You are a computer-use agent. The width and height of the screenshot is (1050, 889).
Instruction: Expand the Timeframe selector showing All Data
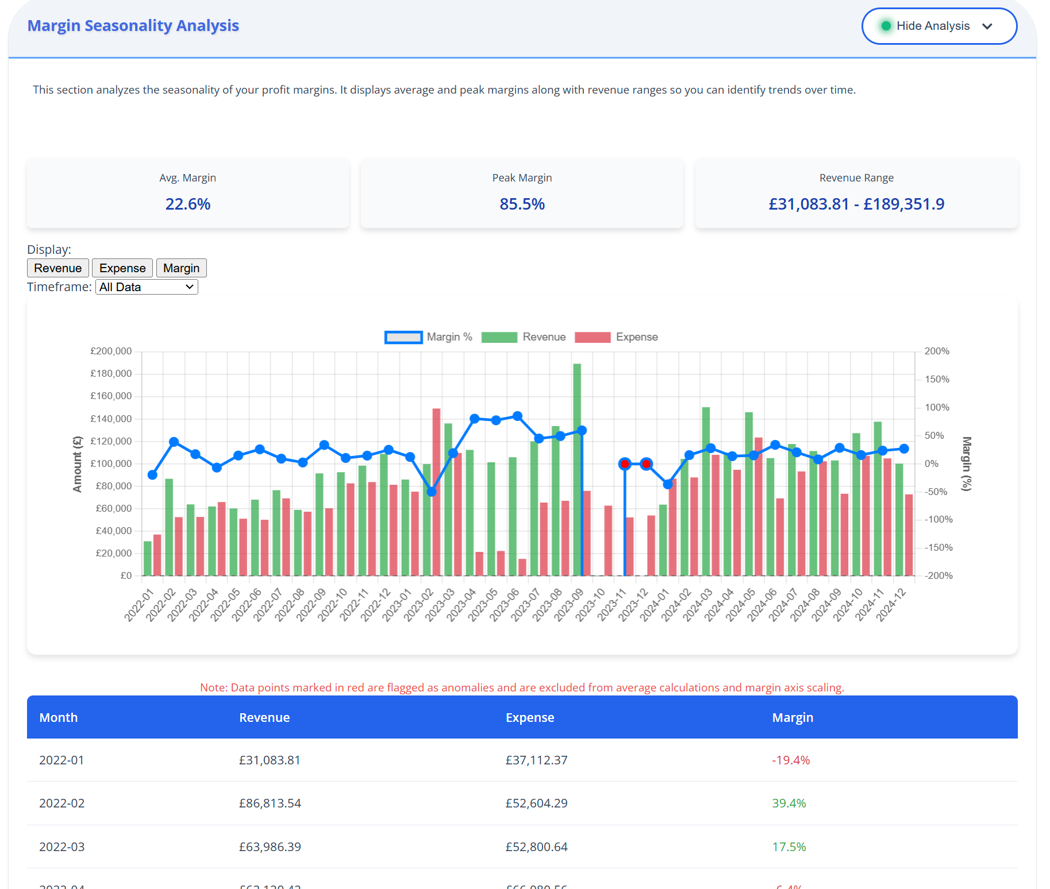[147, 287]
